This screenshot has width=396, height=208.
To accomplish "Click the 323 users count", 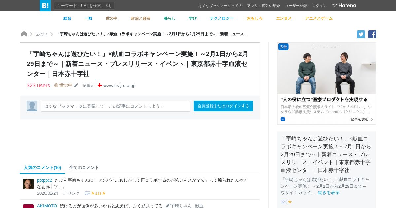I will pos(38,85).
